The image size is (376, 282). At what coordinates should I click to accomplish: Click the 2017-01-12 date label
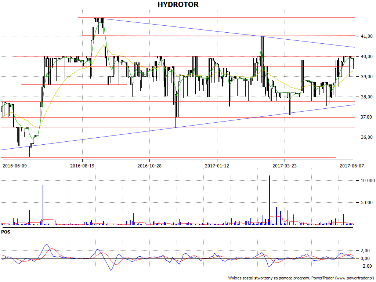tap(217, 166)
